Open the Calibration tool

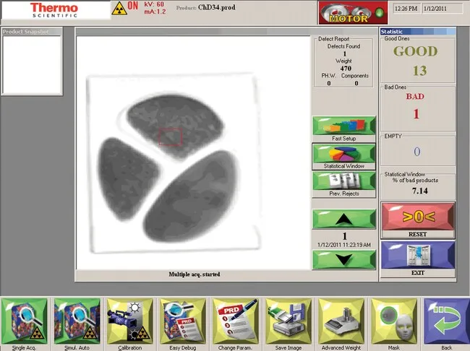click(x=129, y=319)
